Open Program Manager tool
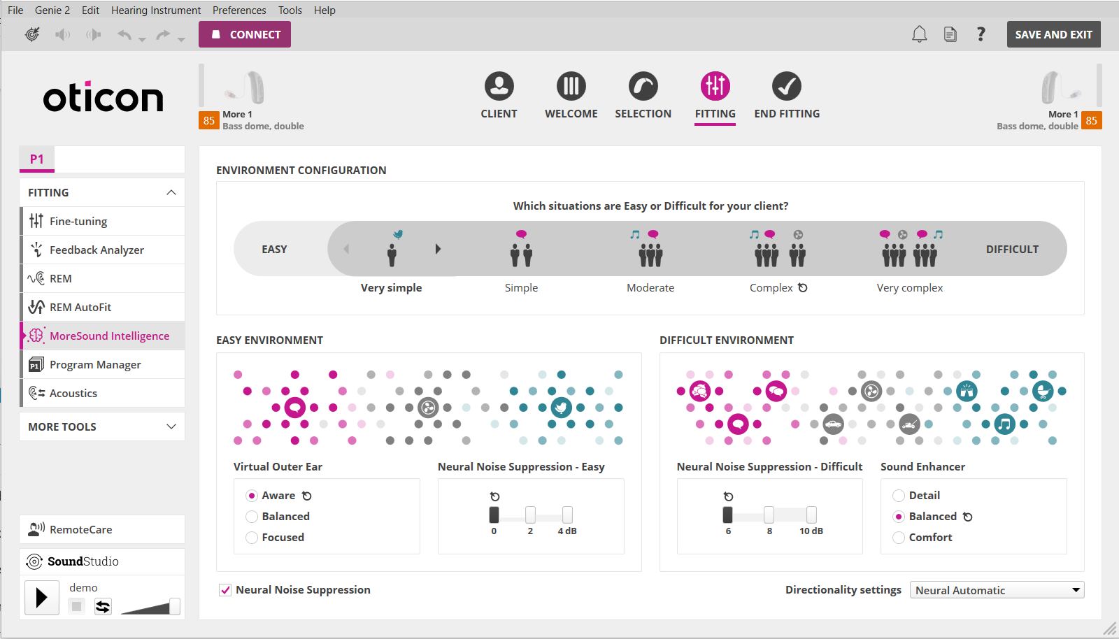The width and height of the screenshot is (1119, 639). [x=103, y=364]
